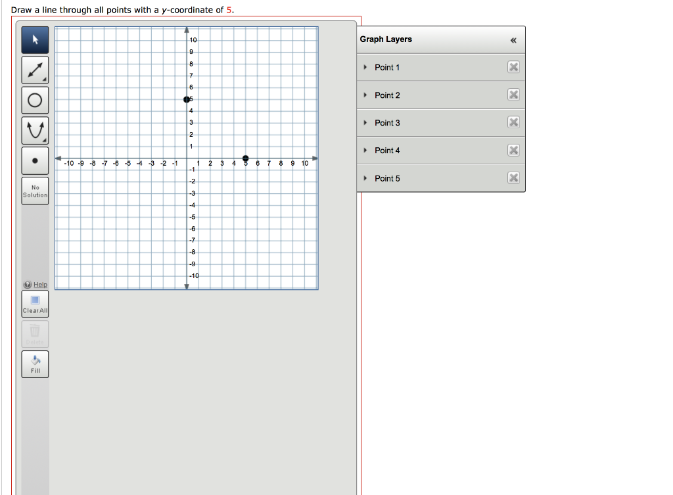
Task: Click the plotted point at five on x-axis
Action: (246, 158)
